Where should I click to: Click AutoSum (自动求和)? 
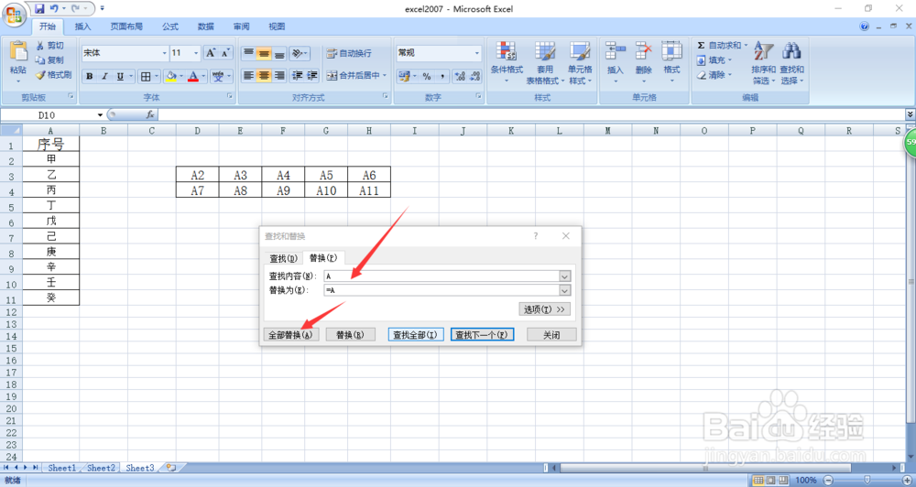pyautogui.click(x=722, y=45)
